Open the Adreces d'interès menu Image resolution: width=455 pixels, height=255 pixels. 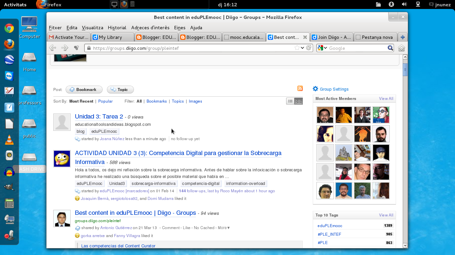(x=150, y=28)
